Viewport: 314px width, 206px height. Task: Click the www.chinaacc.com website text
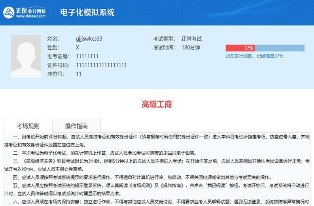point(30,16)
